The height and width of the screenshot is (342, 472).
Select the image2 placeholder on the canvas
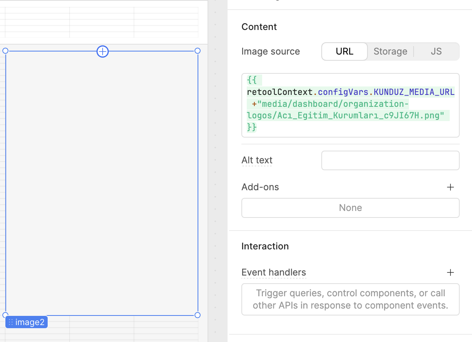coord(102,183)
